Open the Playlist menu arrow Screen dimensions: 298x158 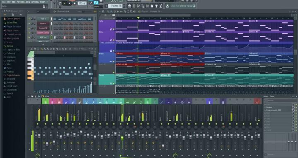(x=100, y=12)
